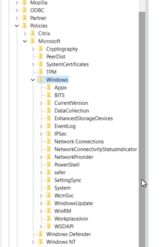
Task: Click the PowerShell key folder icon
Action: pyautogui.click(x=49, y=165)
